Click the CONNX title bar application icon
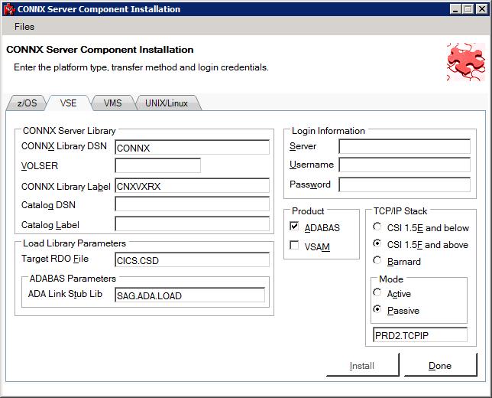This screenshot has height=398, width=492. click(x=9, y=10)
